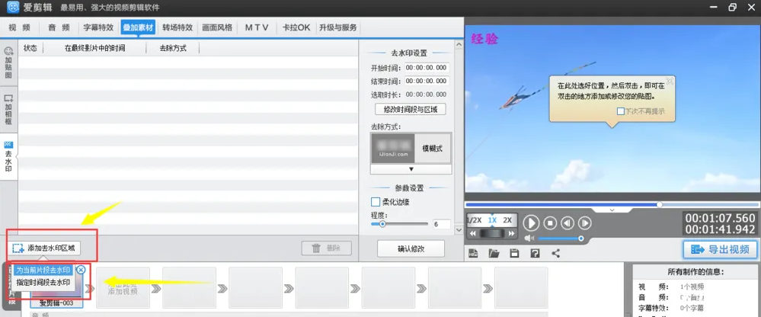Image resolution: width=761 pixels, height=317 pixels.
Task: Click the 导出视频 export button
Action: (x=720, y=249)
